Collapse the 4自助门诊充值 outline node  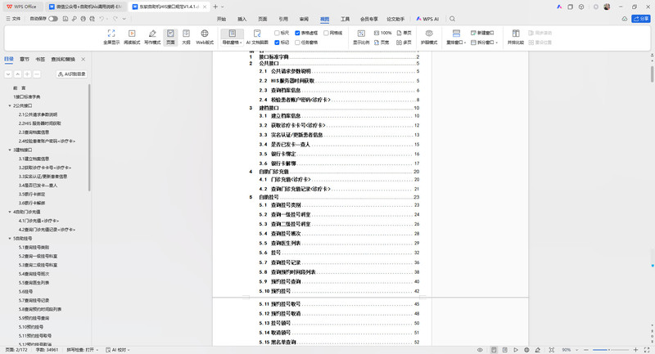pos(10,213)
